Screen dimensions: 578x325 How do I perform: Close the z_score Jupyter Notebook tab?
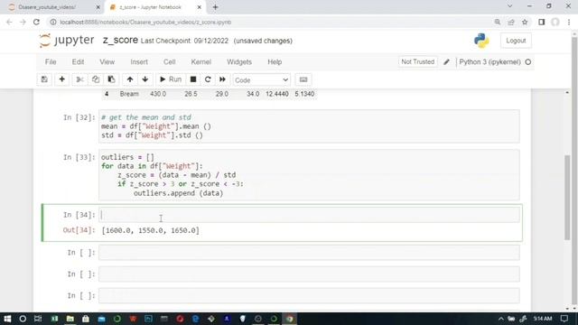pos(199,7)
